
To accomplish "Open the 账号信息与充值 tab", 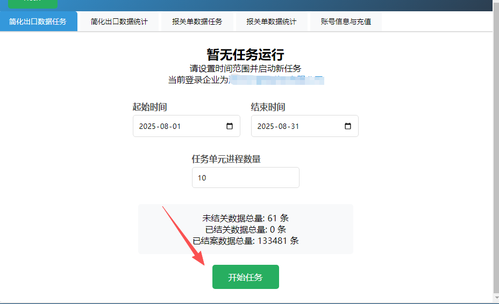I will point(346,22).
